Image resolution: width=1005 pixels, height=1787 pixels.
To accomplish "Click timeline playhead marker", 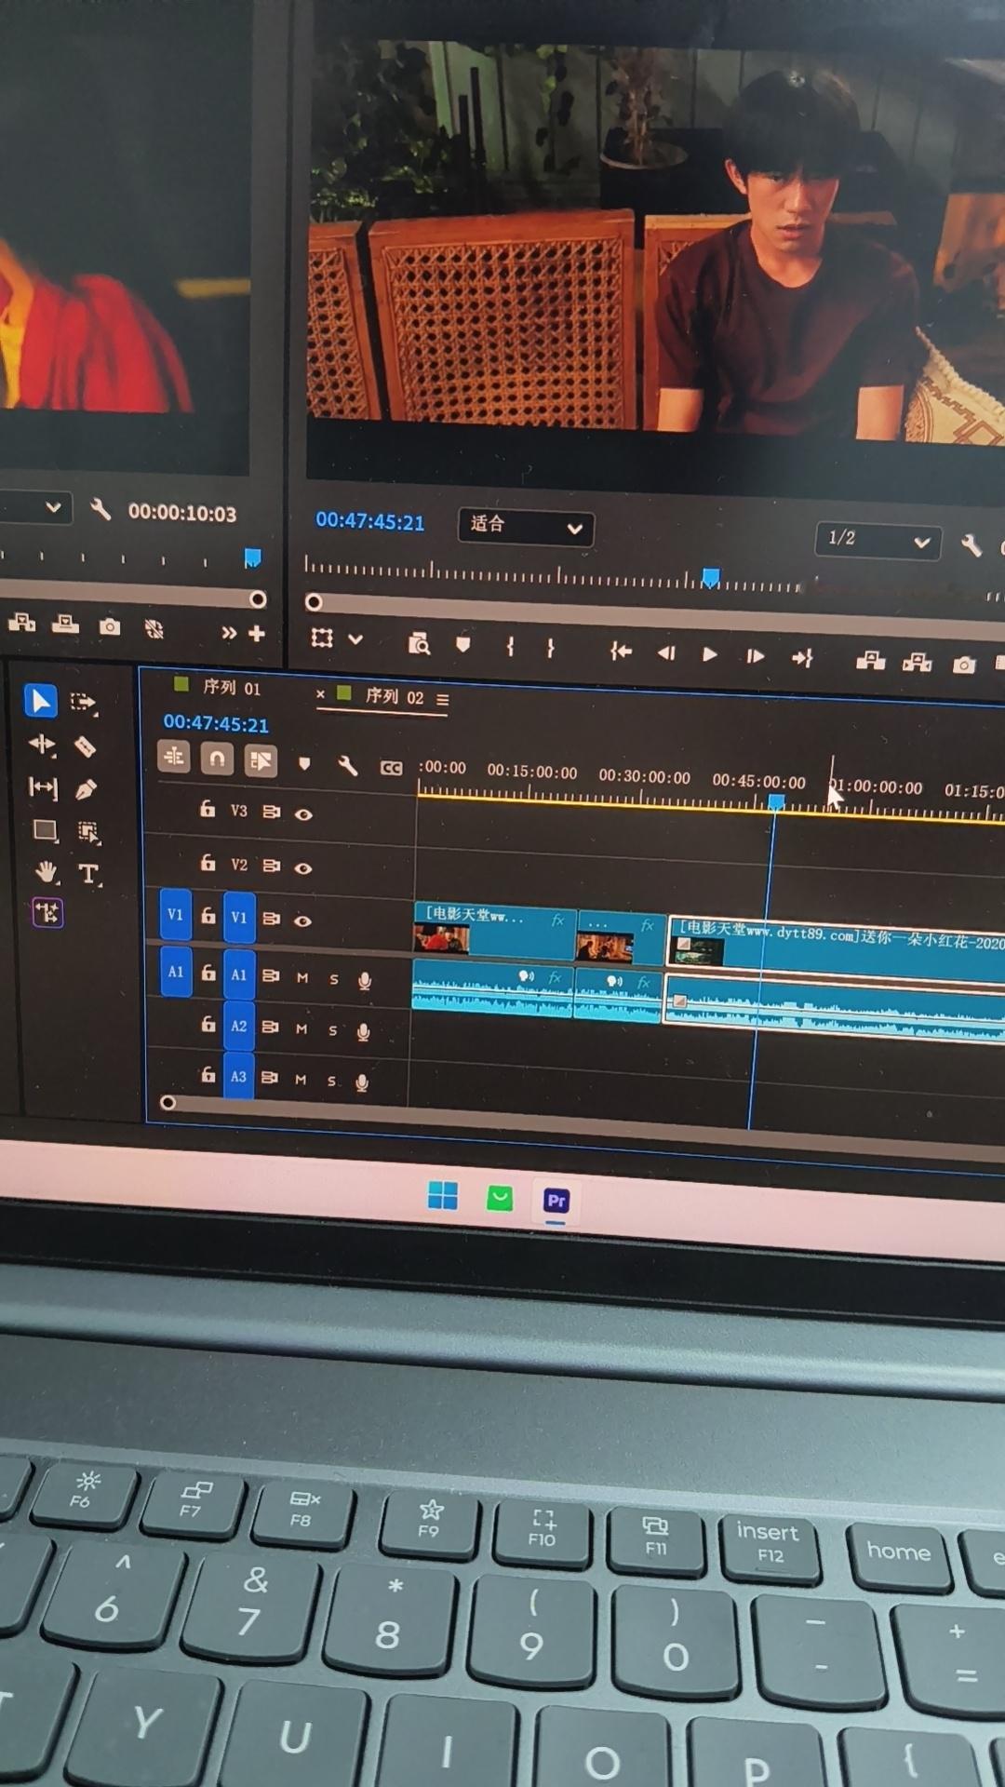I will pyautogui.click(x=776, y=802).
